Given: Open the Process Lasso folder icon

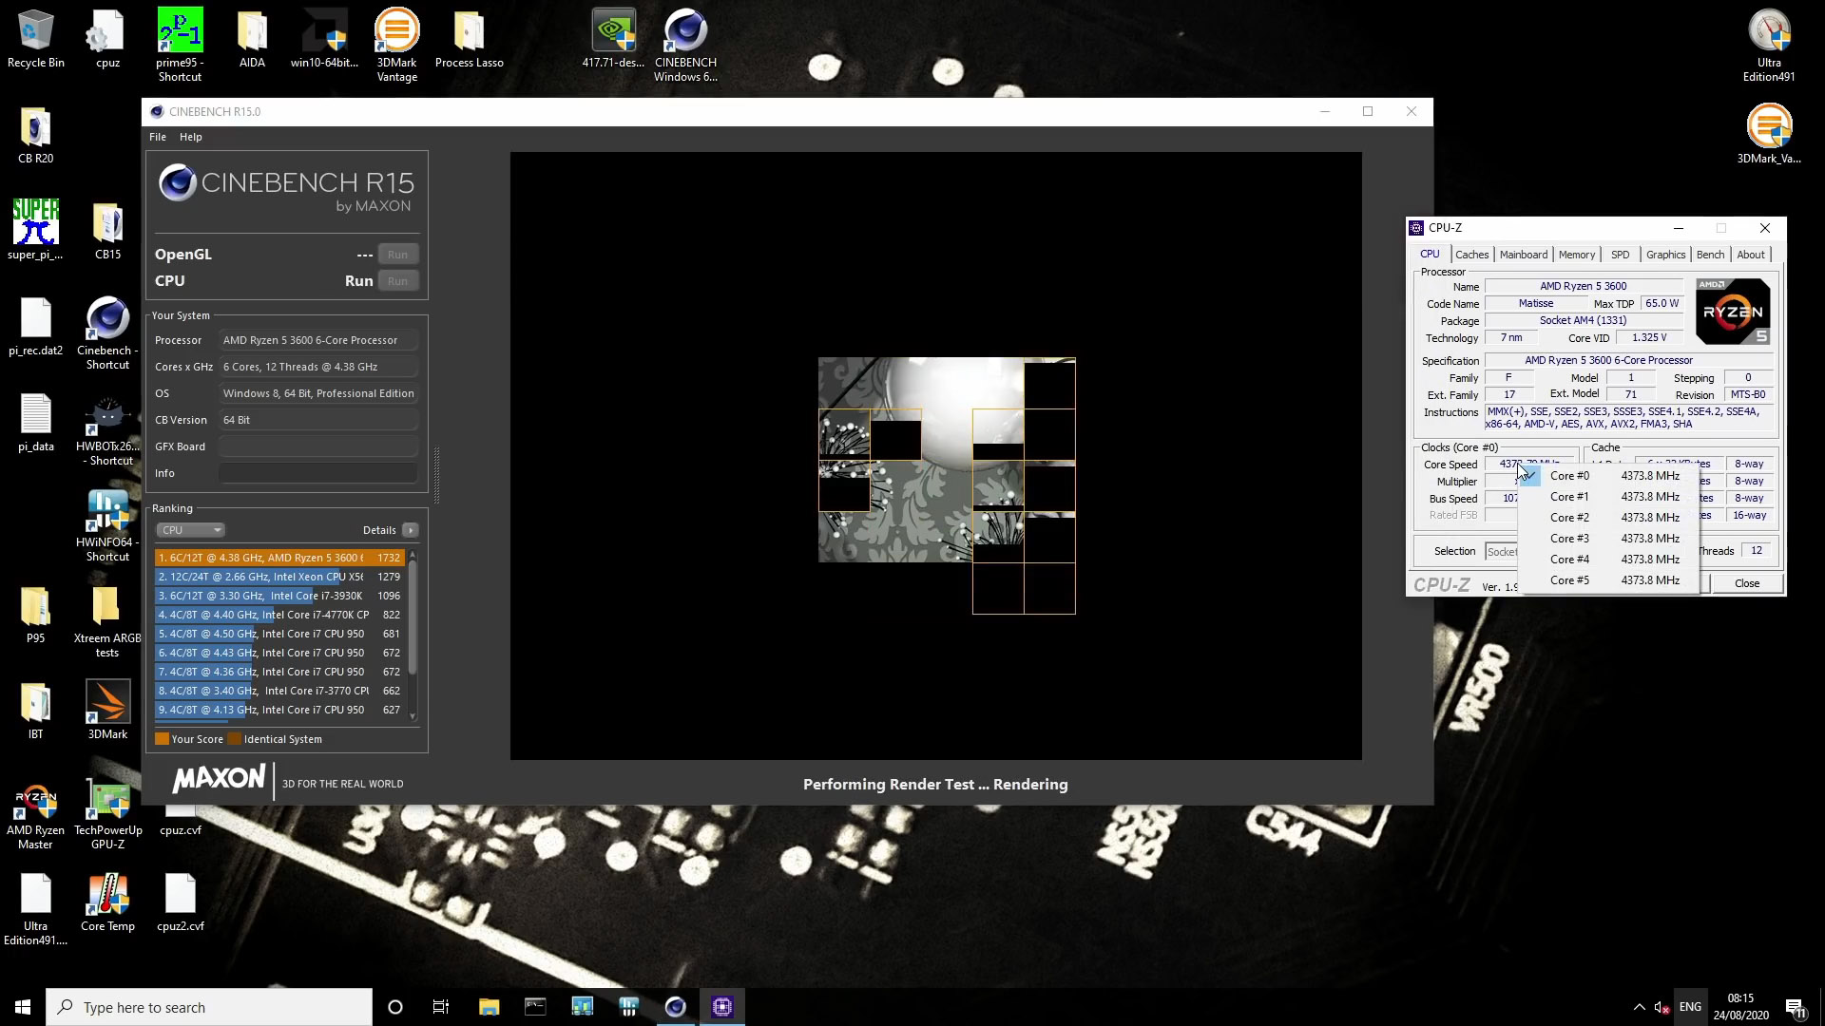Looking at the screenshot, I should pyautogui.click(x=469, y=38).
